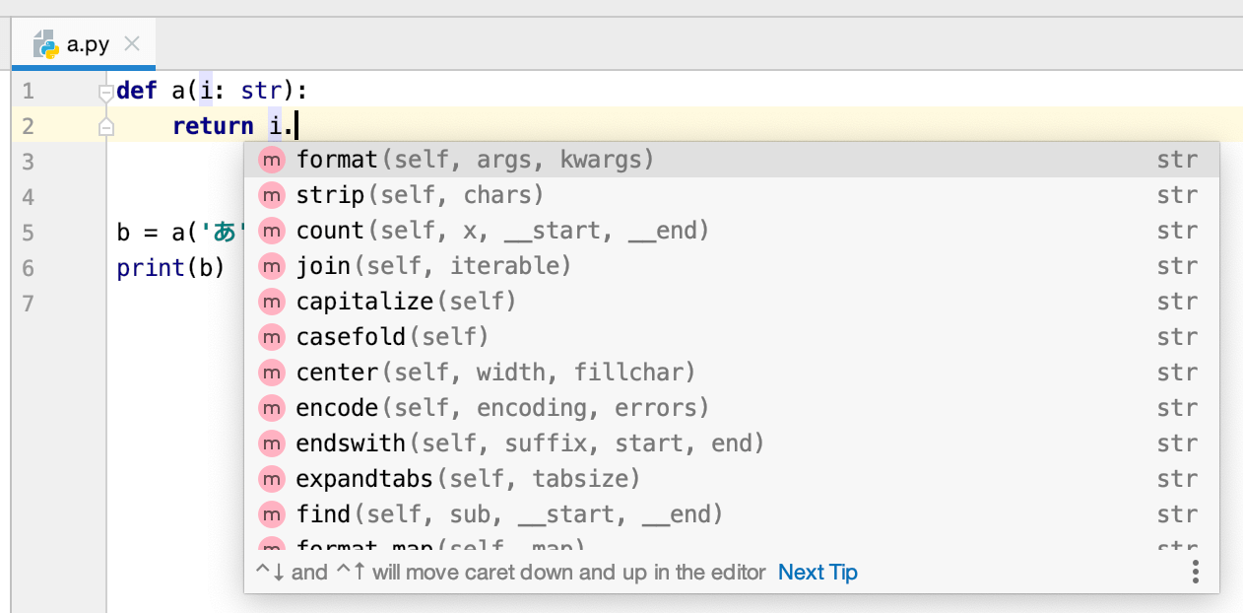1243x613 pixels.
Task: Pick expandtabs(self, tabsize) from the list
Action: (x=732, y=479)
